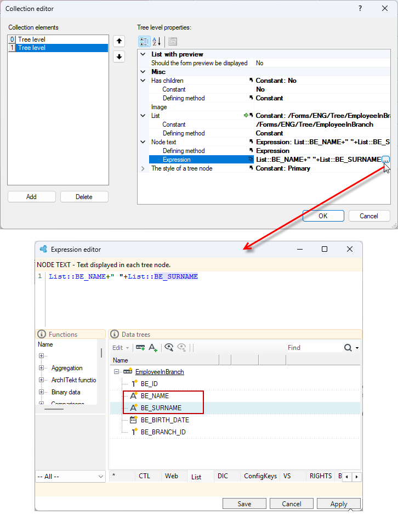
Task: Open property pages icon
Action: 172,41
